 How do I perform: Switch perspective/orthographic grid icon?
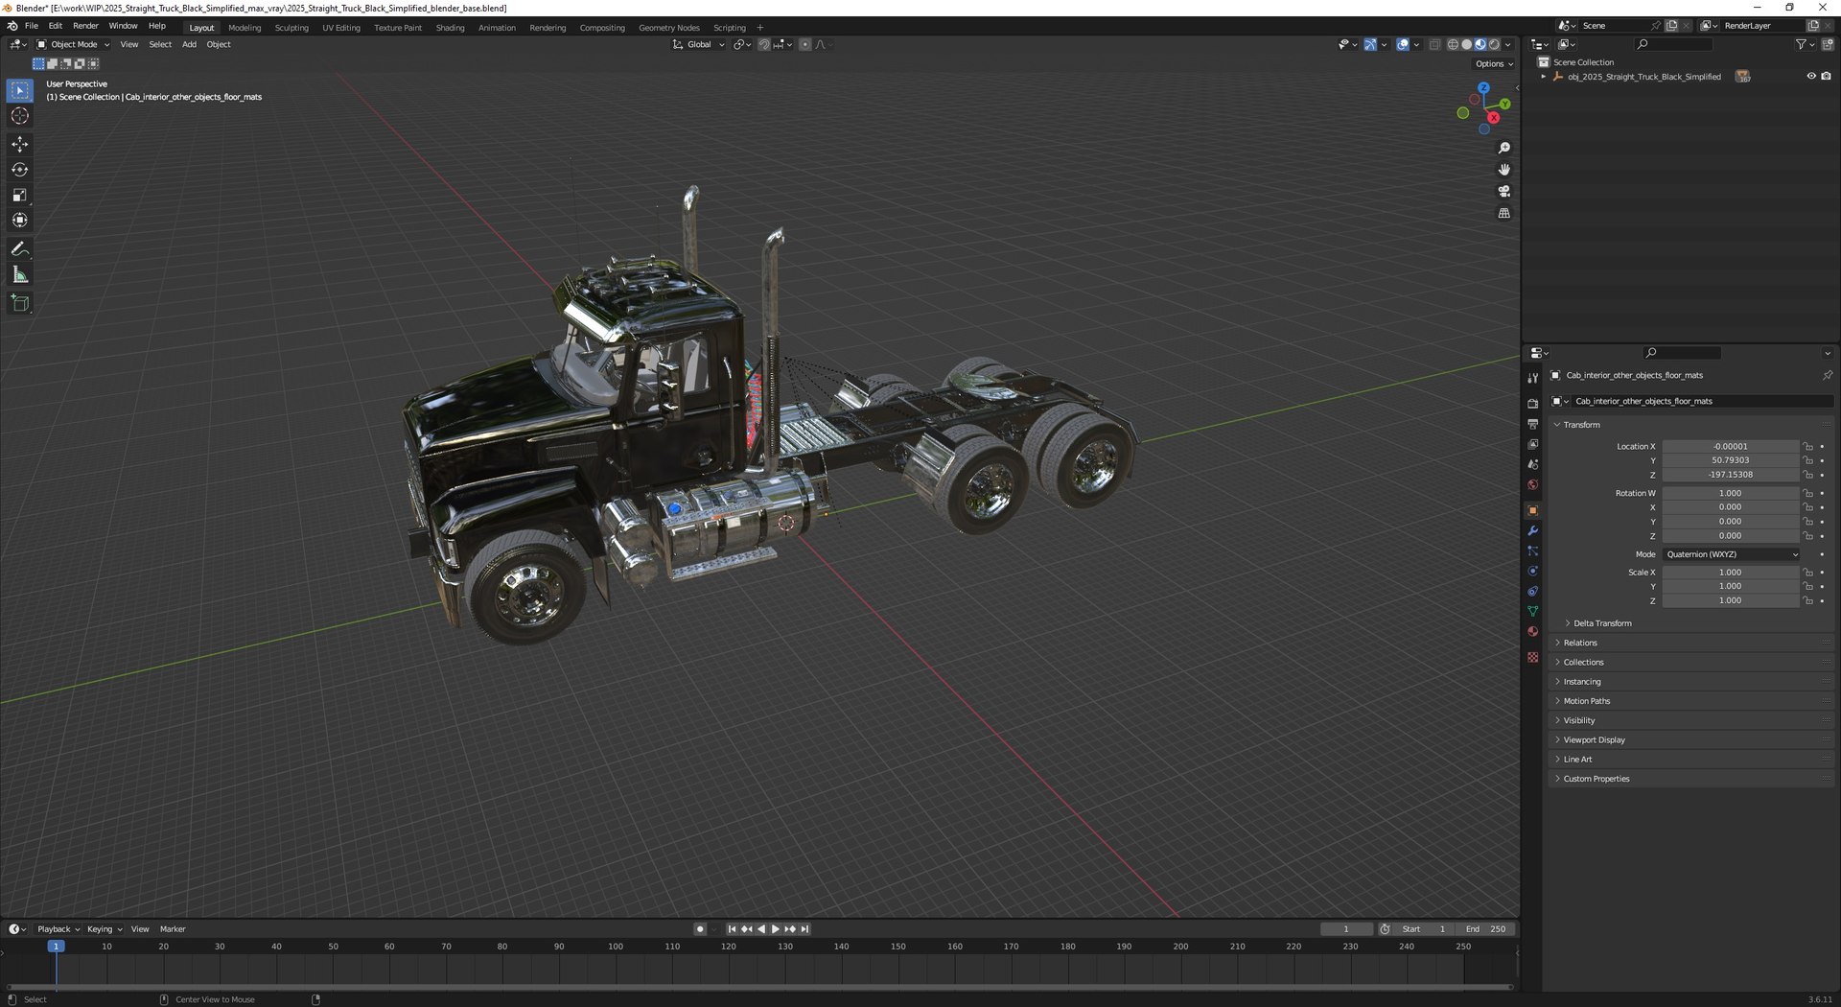click(x=1503, y=213)
